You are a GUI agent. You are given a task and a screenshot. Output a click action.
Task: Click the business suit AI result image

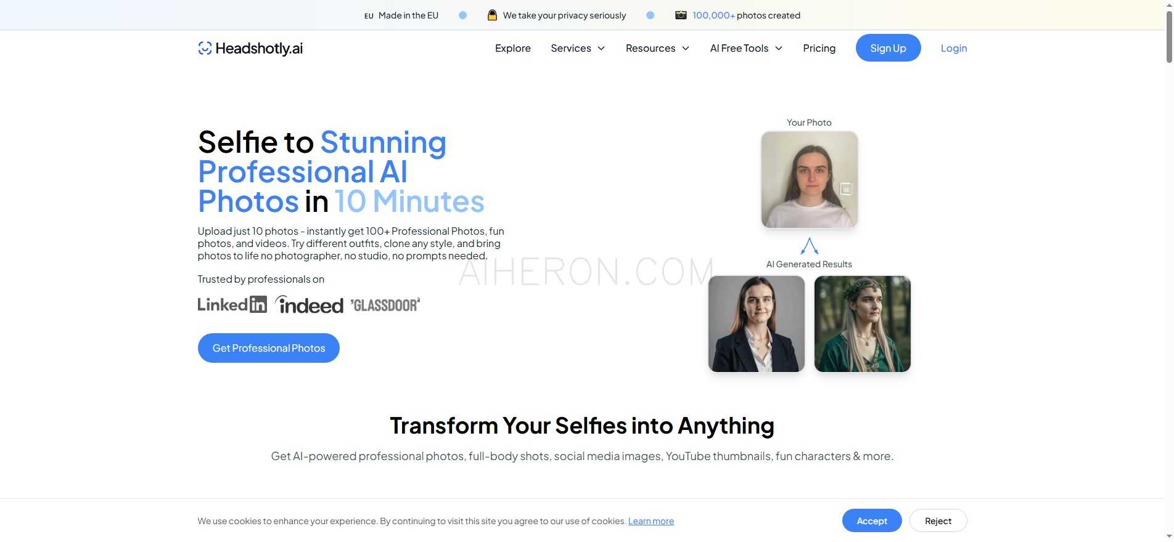coord(757,324)
